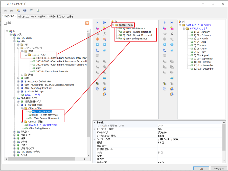Expand the カテゴリー node in the tree
This screenshot has width=228, height=171.
tap(14, 132)
